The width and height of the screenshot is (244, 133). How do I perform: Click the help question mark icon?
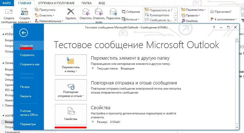(x=214, y=27)
